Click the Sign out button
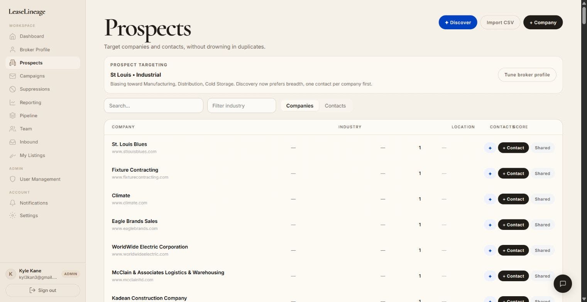The image size is (587, 302). tap(43, 290)
